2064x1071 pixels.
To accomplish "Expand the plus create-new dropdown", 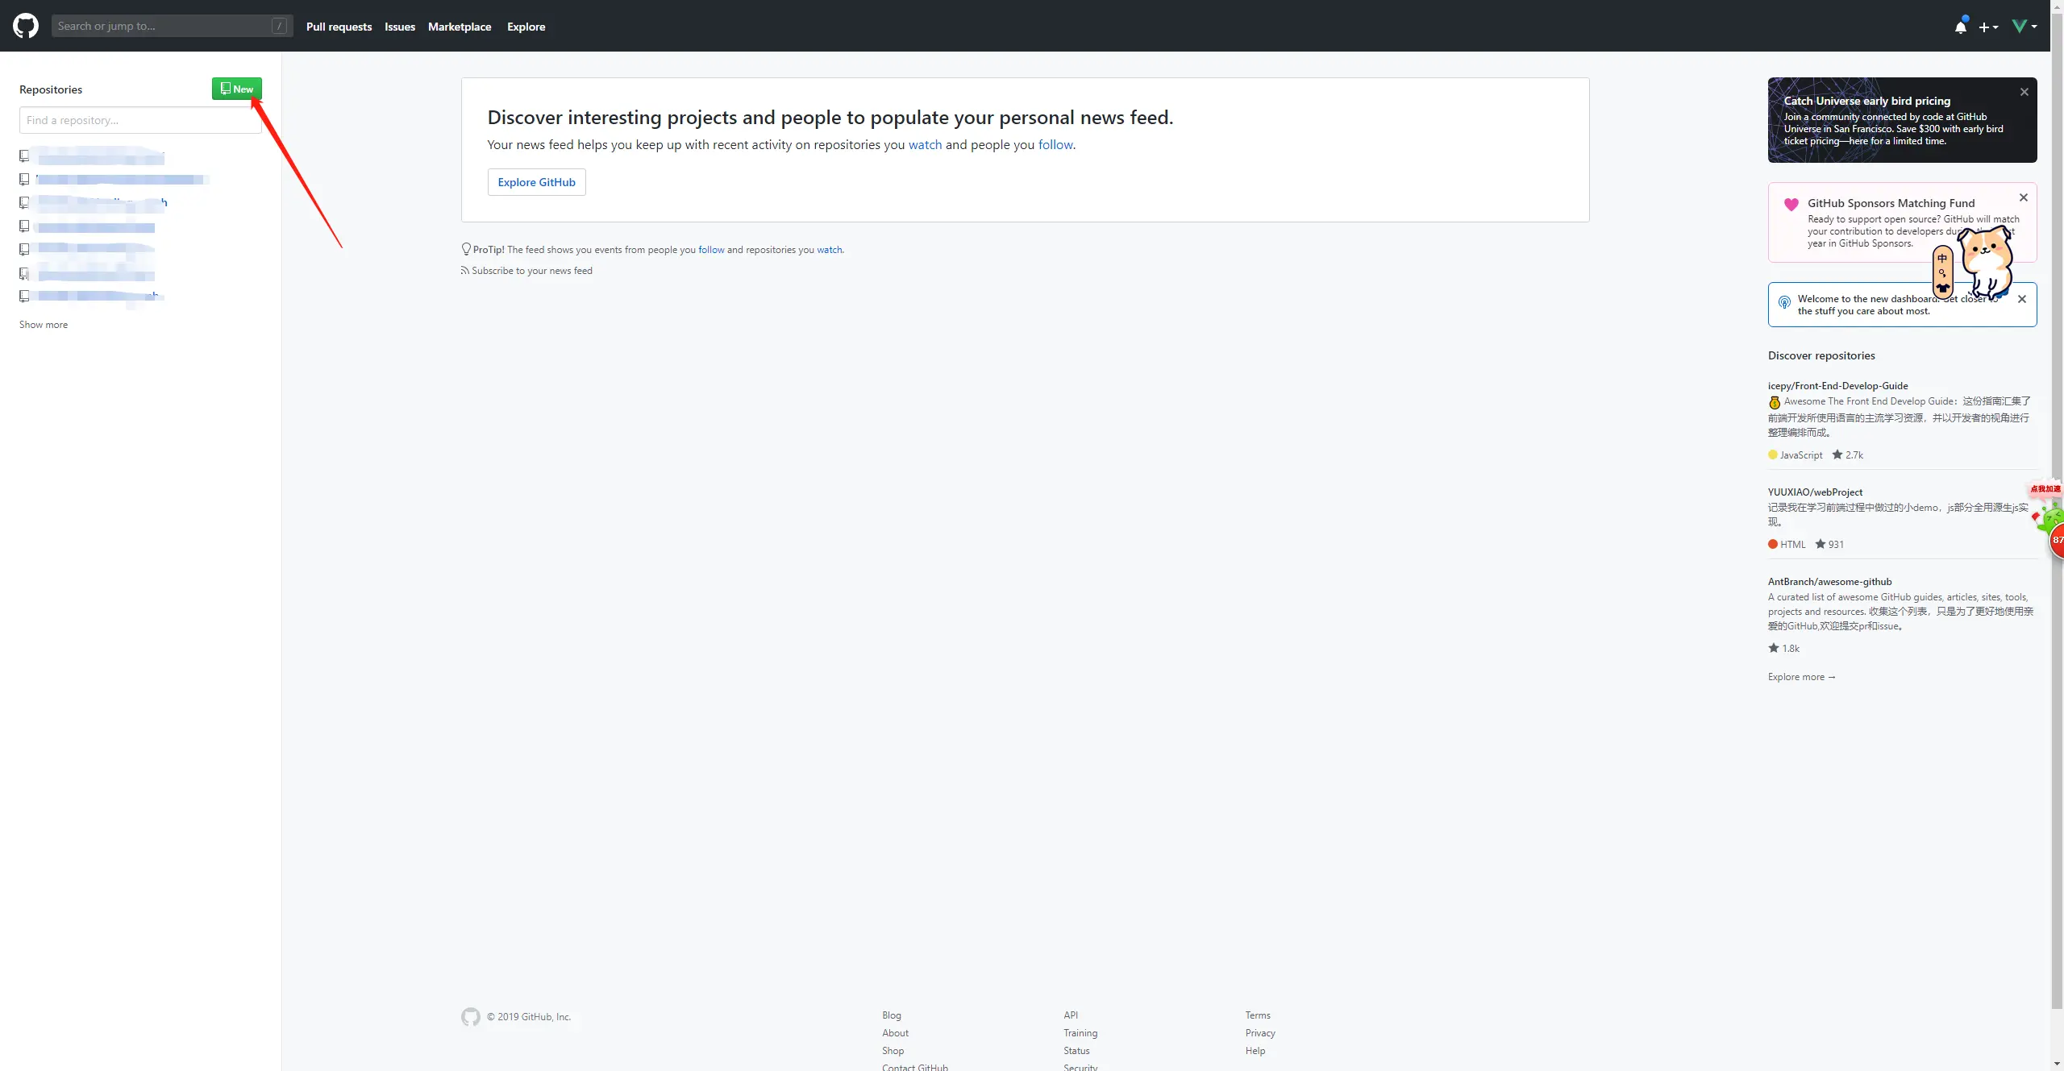I will click(x=1987, y=27).
